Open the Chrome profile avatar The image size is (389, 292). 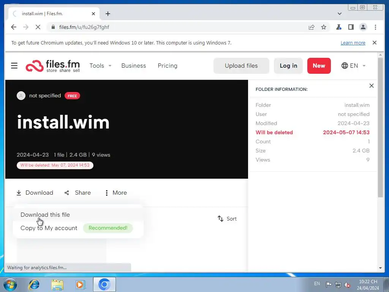point(363,27)
